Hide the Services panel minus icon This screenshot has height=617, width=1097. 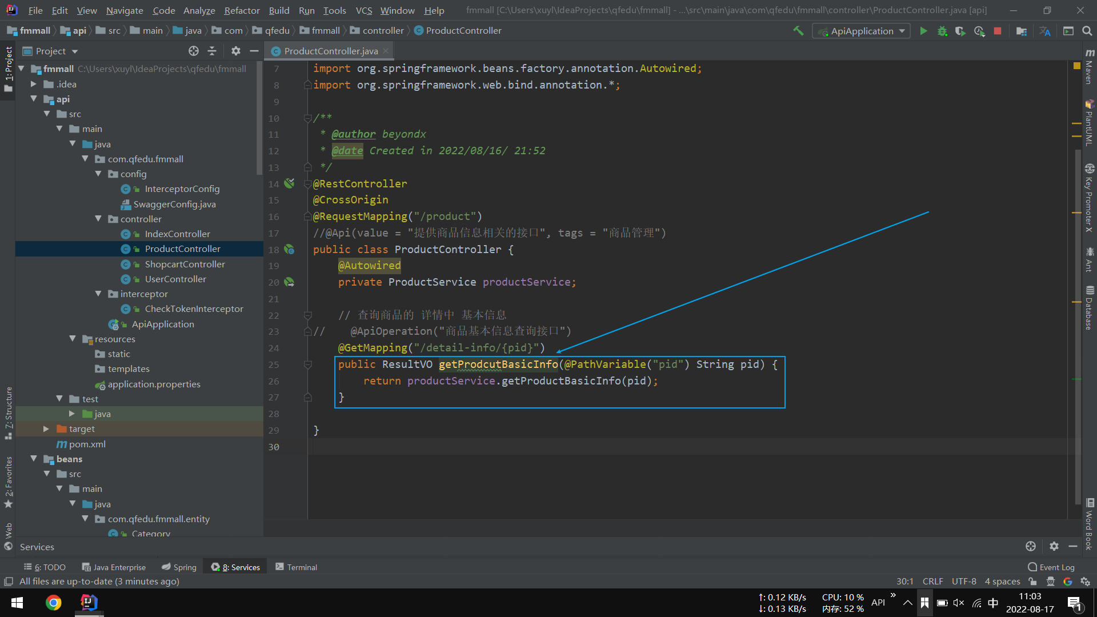coord(1073,546)
